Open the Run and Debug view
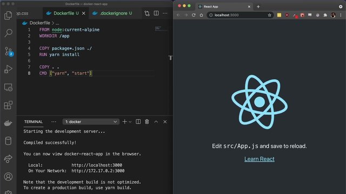The width and height of the screenshot is (346, 194). coord(8,69)
